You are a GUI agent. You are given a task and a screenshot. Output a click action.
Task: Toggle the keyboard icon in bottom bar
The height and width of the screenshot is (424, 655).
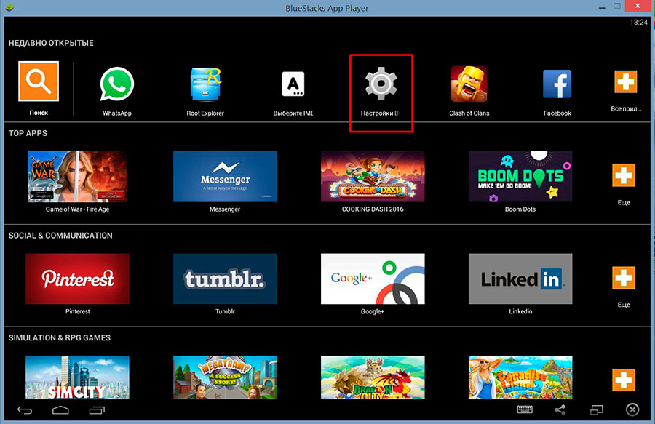[x=525, y=409]
